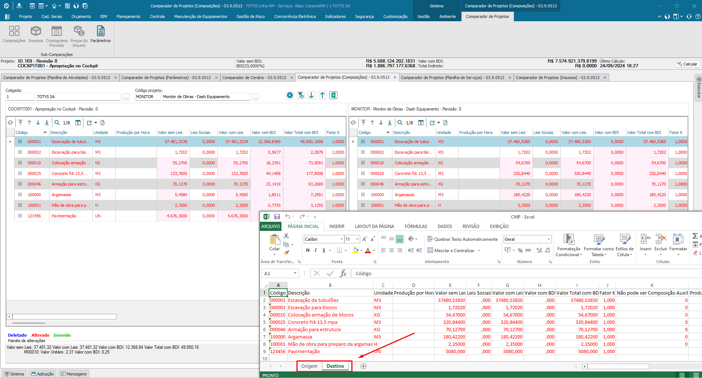Viewport: 702px width, 378px height.
Task: Click the yellow fill color swatch in Excel
Action: pyautogui.click(x=355, y=250)
